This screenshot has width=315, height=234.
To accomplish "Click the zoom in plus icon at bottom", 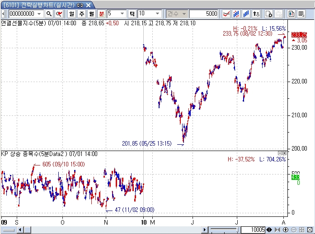I will click(x=286, y=230).
